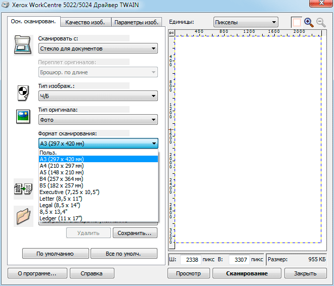Choose 'Ledger (11 x 17")' format
334x286 pixels.
[x=98, y=218]
